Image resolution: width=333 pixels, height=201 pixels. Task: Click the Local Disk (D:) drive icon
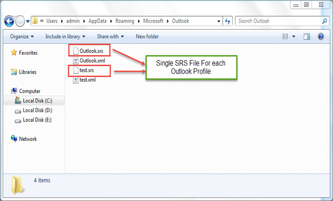18,111
